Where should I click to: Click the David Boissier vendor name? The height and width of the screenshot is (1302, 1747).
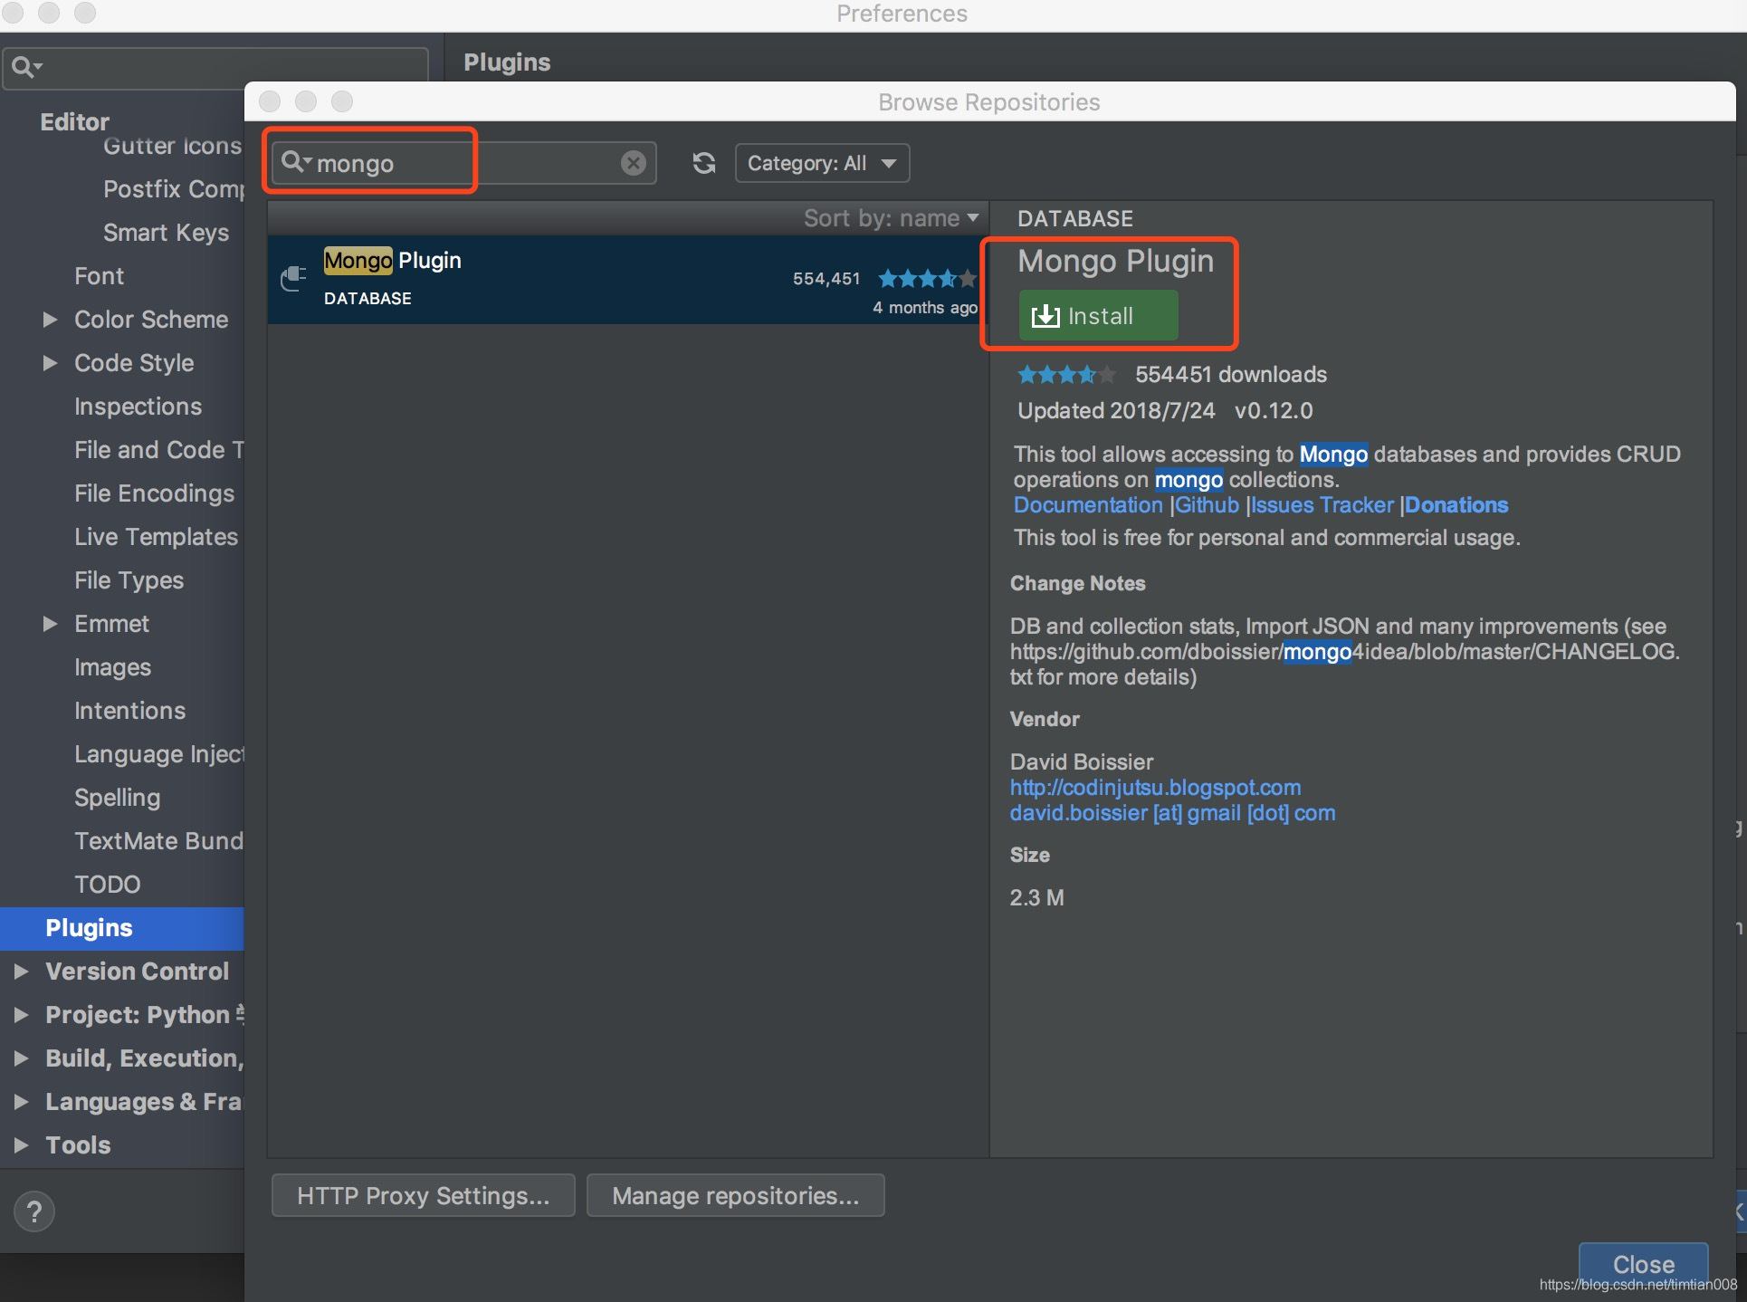coord(1082,762)
